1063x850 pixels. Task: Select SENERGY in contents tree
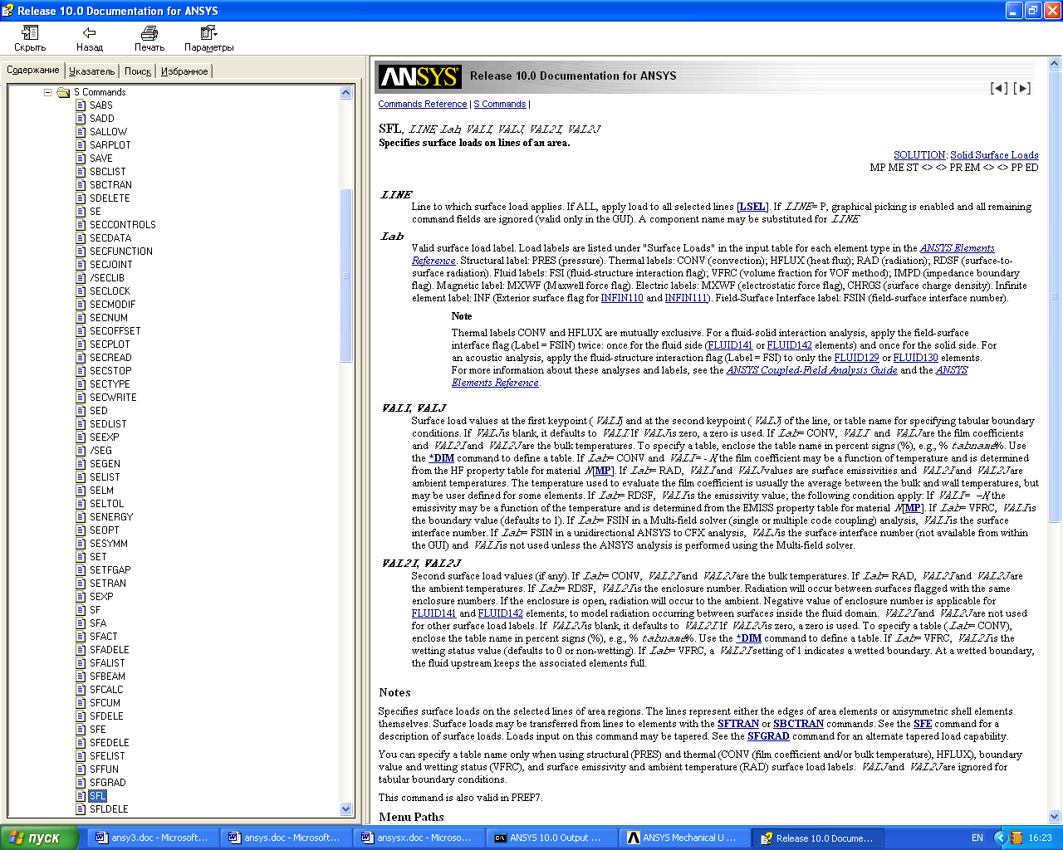111,517
